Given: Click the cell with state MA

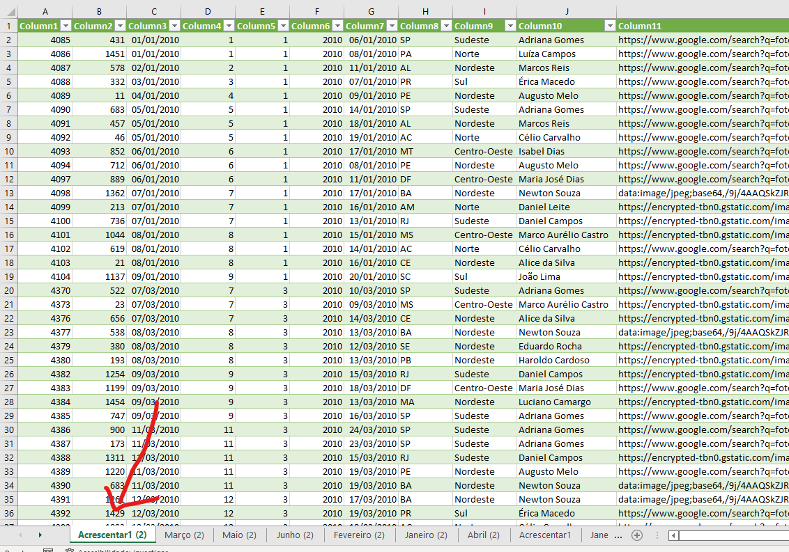Looking at the screenshot, I should pyautogui.click(x=425, y=402).
